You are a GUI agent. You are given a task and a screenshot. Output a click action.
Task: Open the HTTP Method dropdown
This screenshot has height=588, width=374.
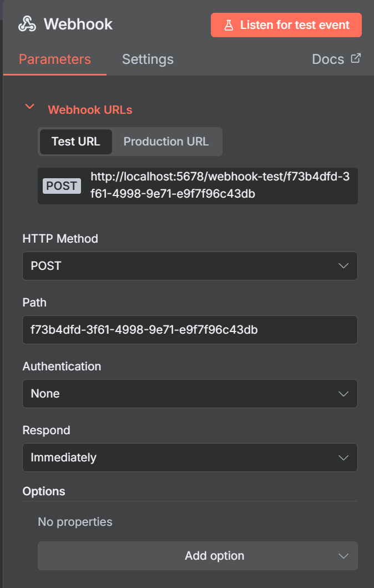click(x=190, y=266)
